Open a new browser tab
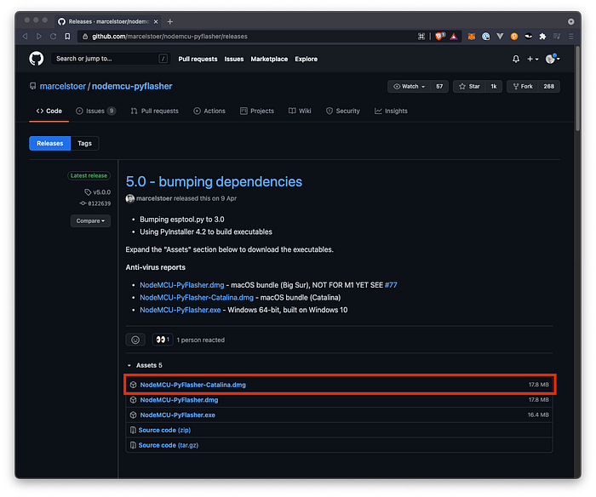Viewport: 596px width, 497px height. (x=170, y=21)
